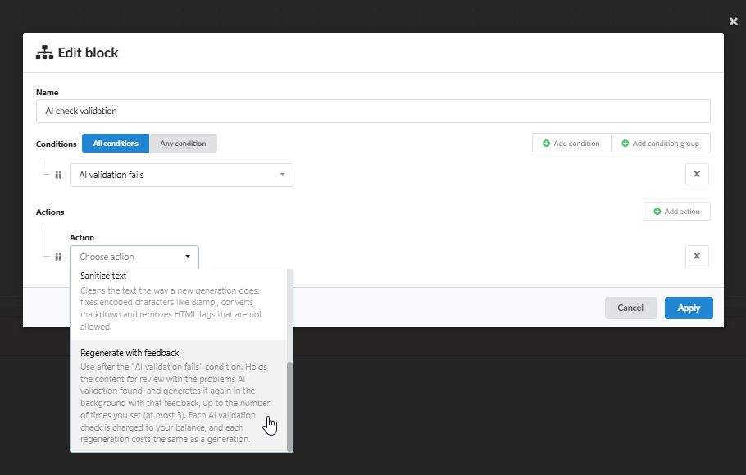Click the Actions section label

(50, 212)
